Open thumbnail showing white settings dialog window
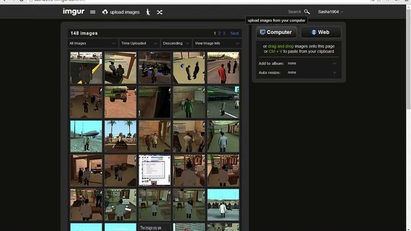 (155, 170)
